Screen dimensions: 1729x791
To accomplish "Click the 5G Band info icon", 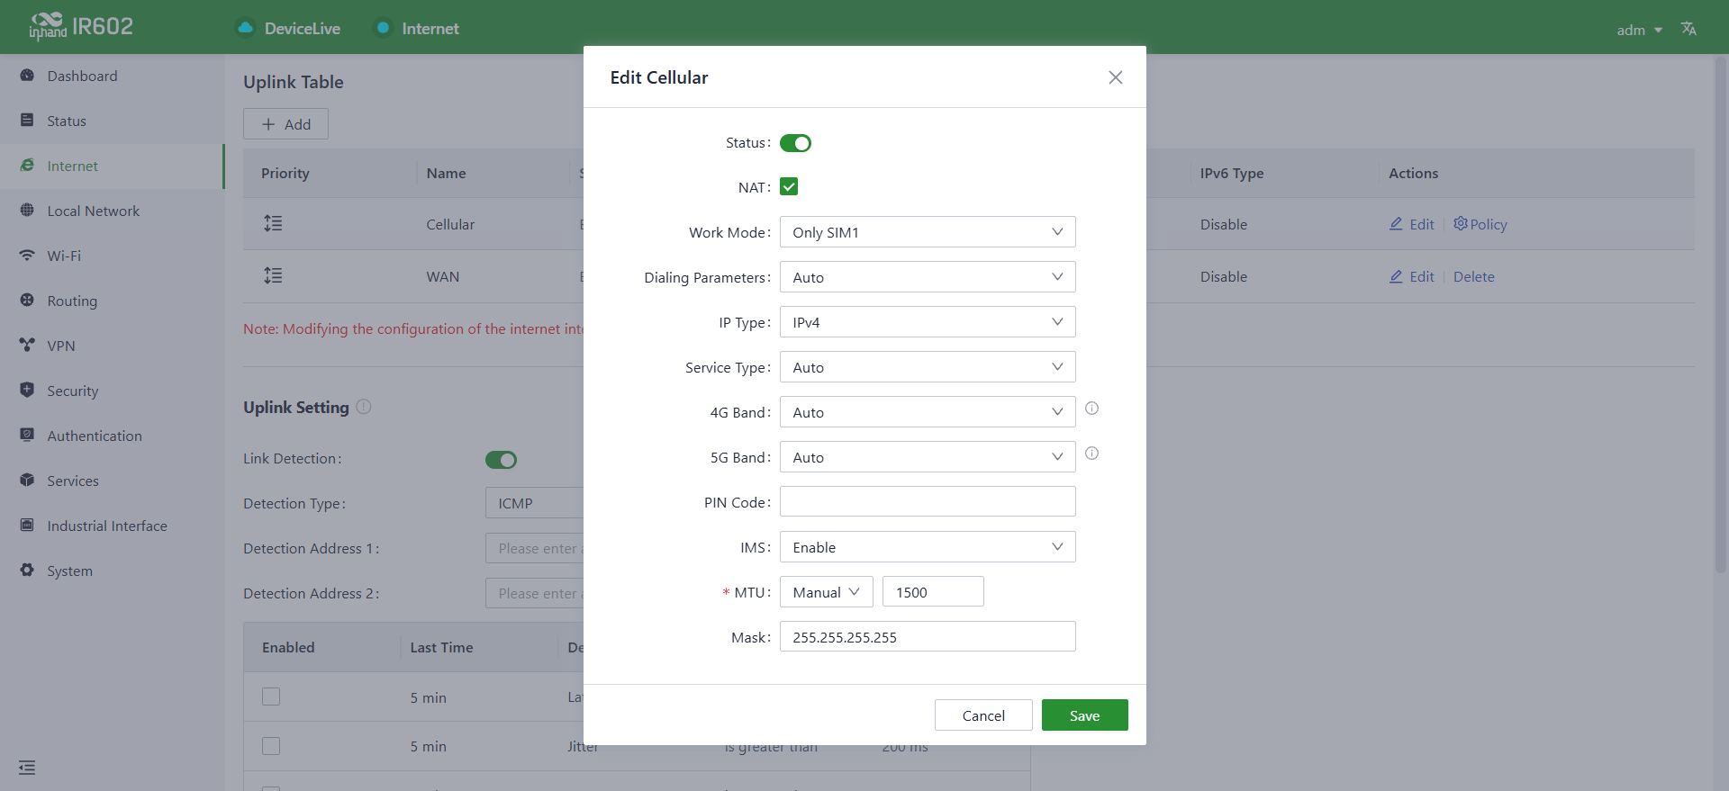I will (x=1091, y=454).
